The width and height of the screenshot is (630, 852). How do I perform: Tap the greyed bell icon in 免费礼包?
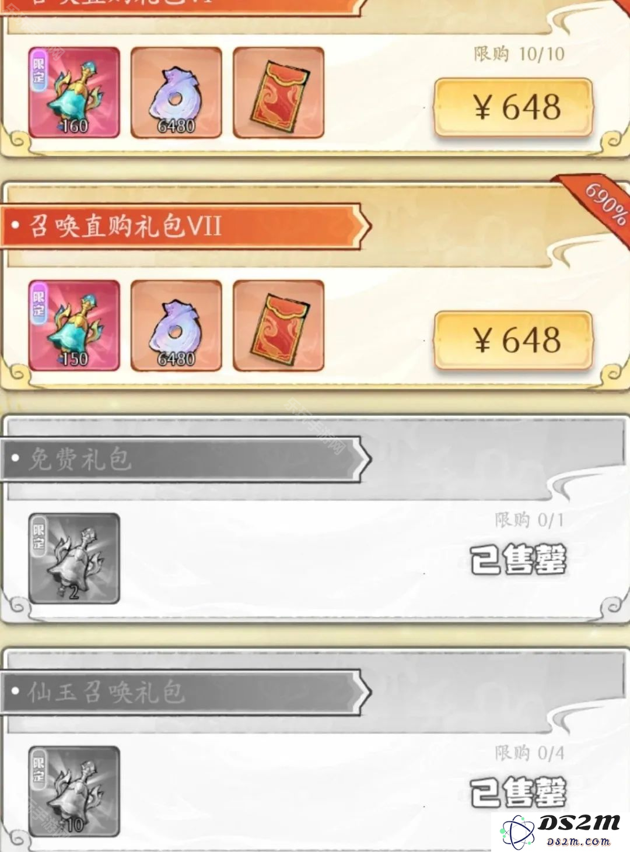[x=74, y=558]
